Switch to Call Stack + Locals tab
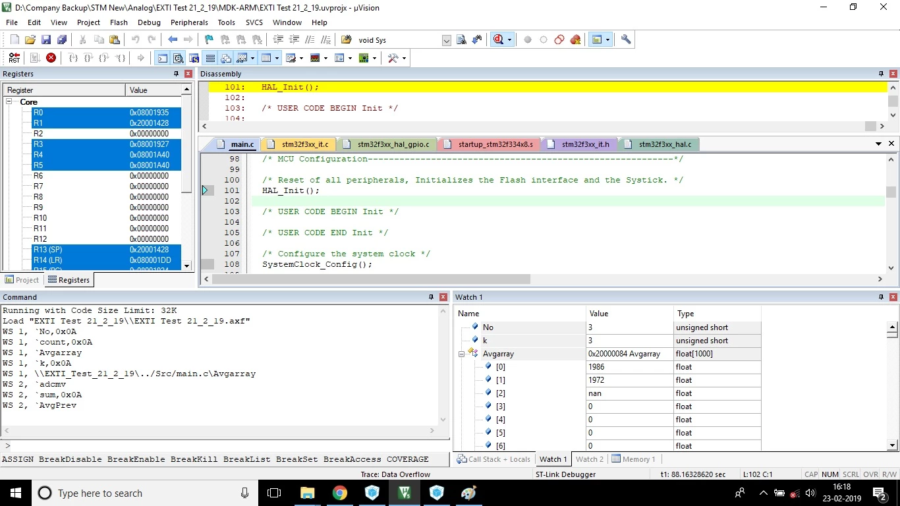Image resolution: width=900 pixels, height=506 pixels. pyautogui.click(x=493, y=459)
